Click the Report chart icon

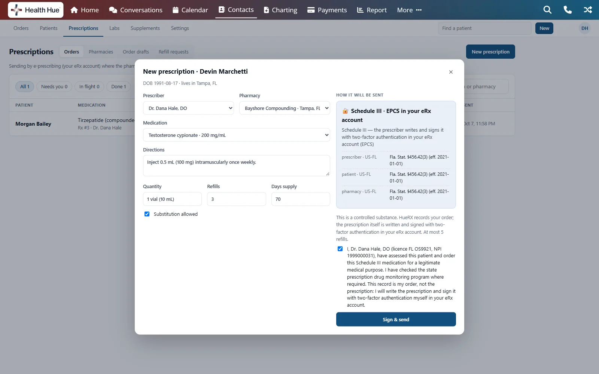click(x=360, y=10)
